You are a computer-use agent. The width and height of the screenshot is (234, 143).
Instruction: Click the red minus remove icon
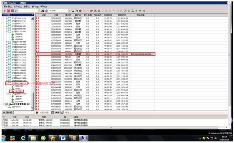coord(88,11)
